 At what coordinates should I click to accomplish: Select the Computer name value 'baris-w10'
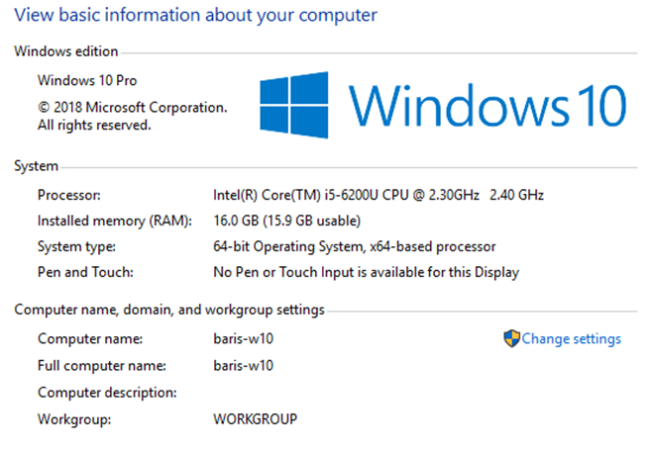244,339
